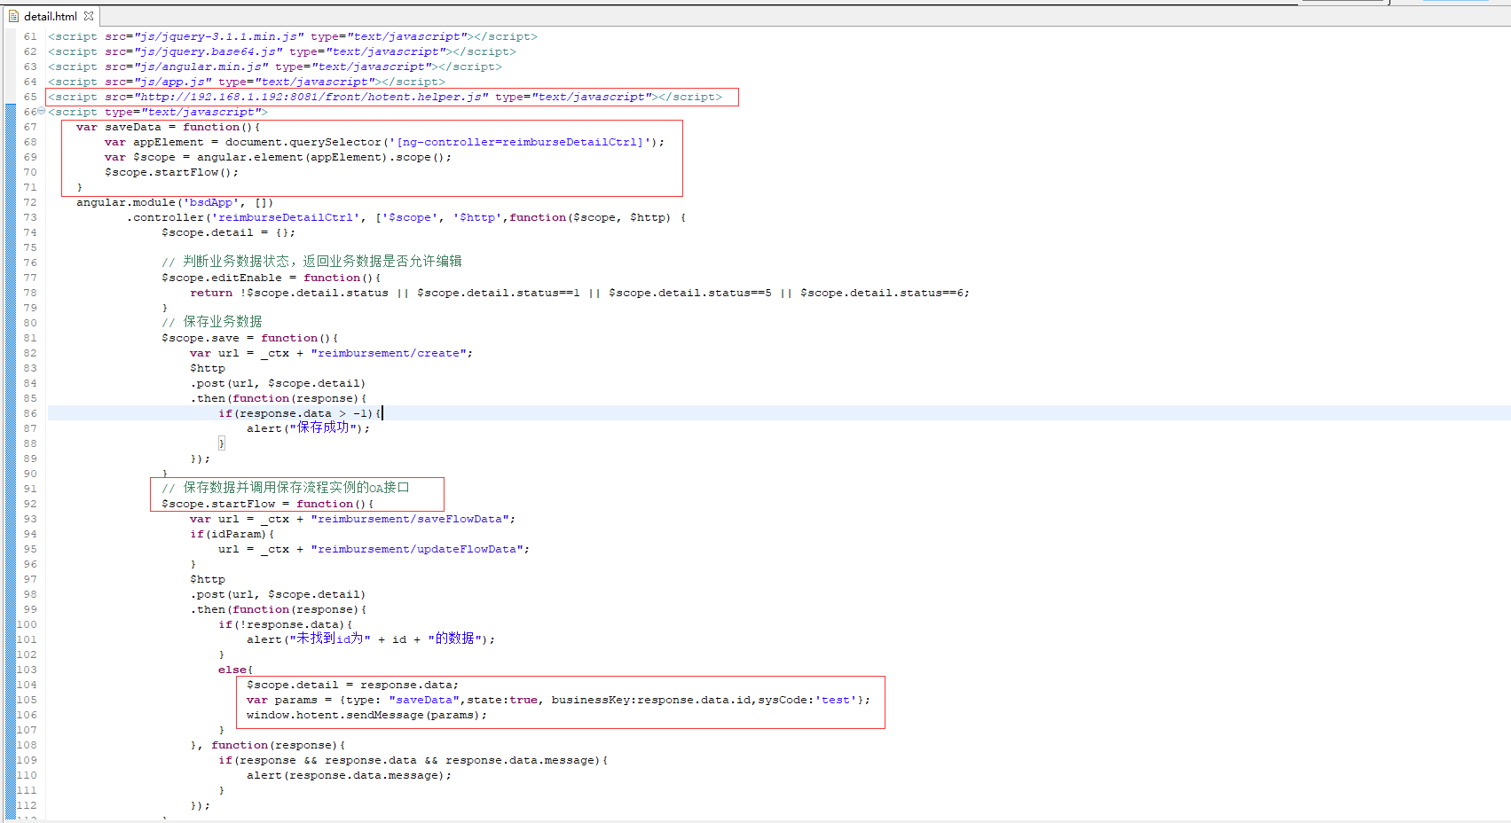This screenshot has height=823, width=1511.
Task: Click "if(response.data > -1){" on line 86
Action: pyautogui.click(x=300, y=413)
